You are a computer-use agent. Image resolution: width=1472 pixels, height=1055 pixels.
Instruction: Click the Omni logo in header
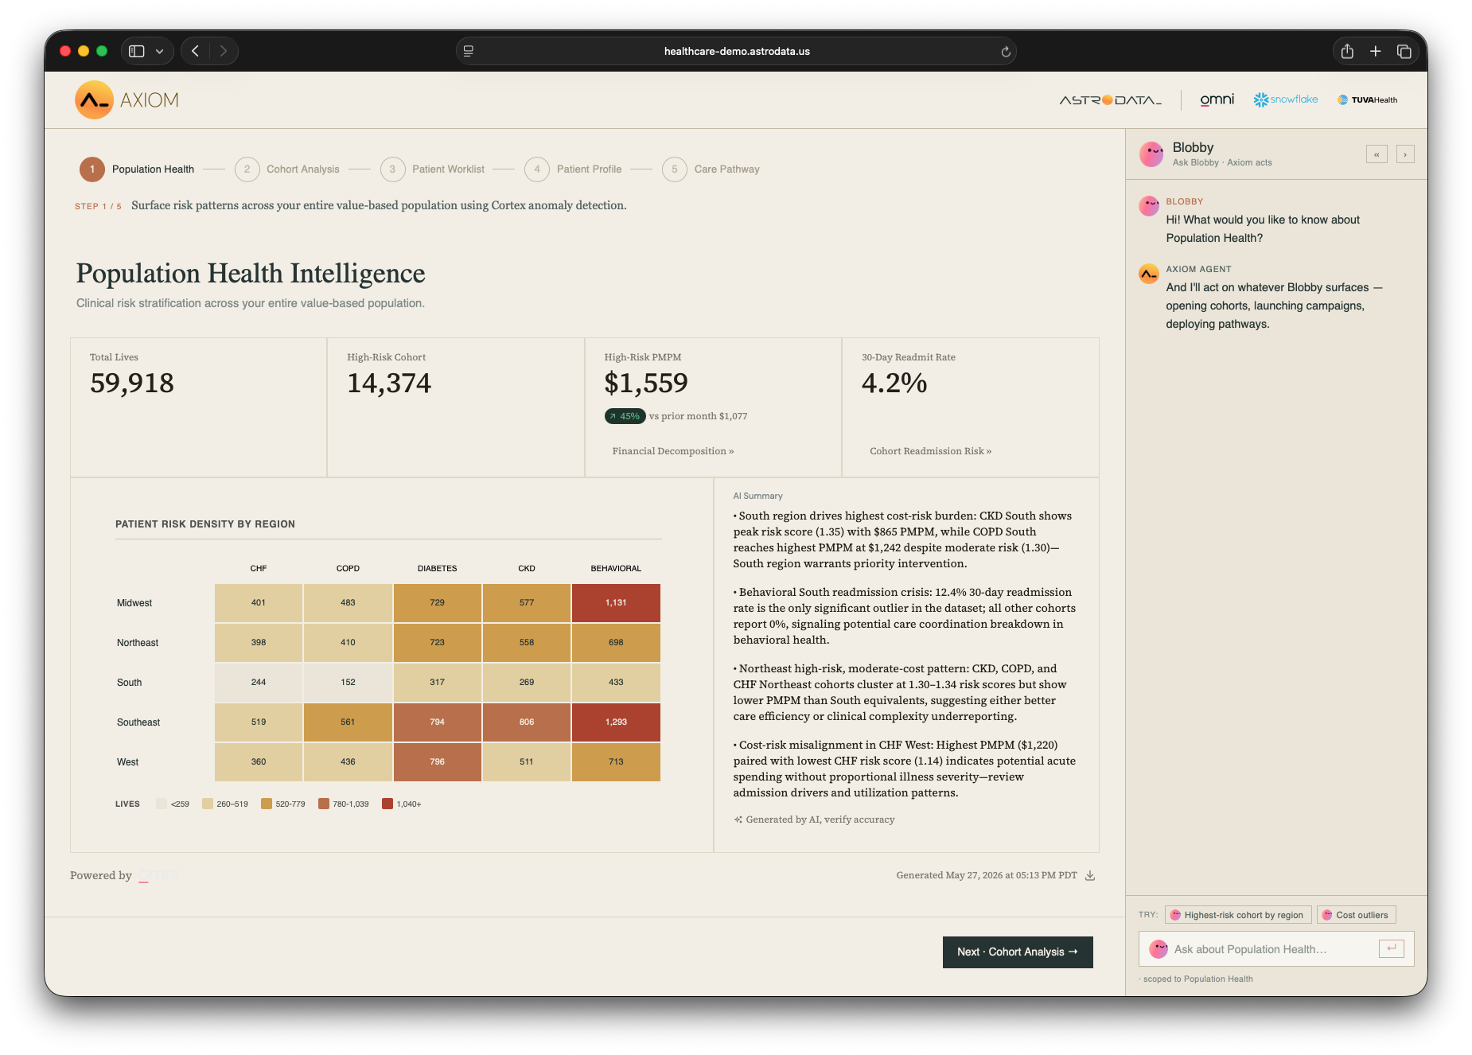[1217, 99]
